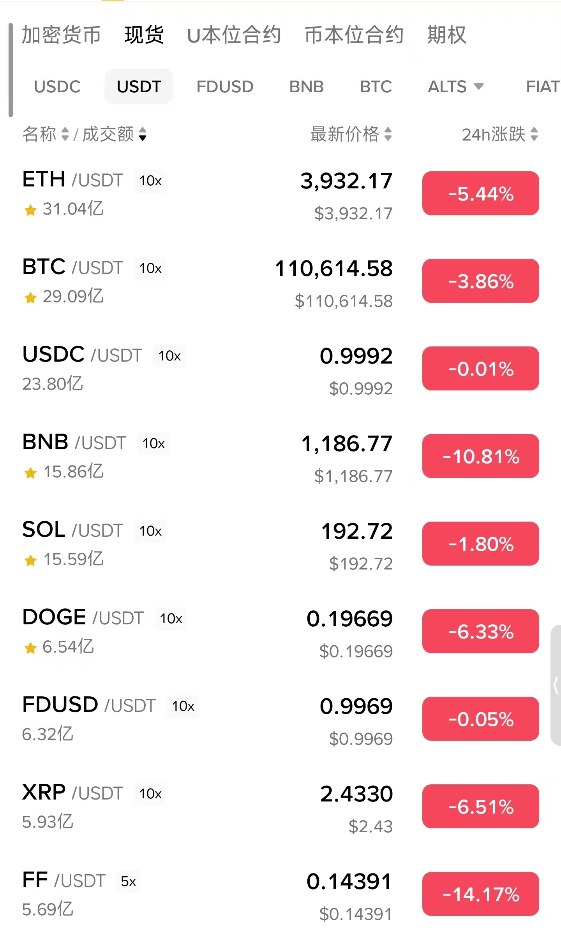Select the USDC quote filter
Screen dimensions: 561x949
point(57,86)
